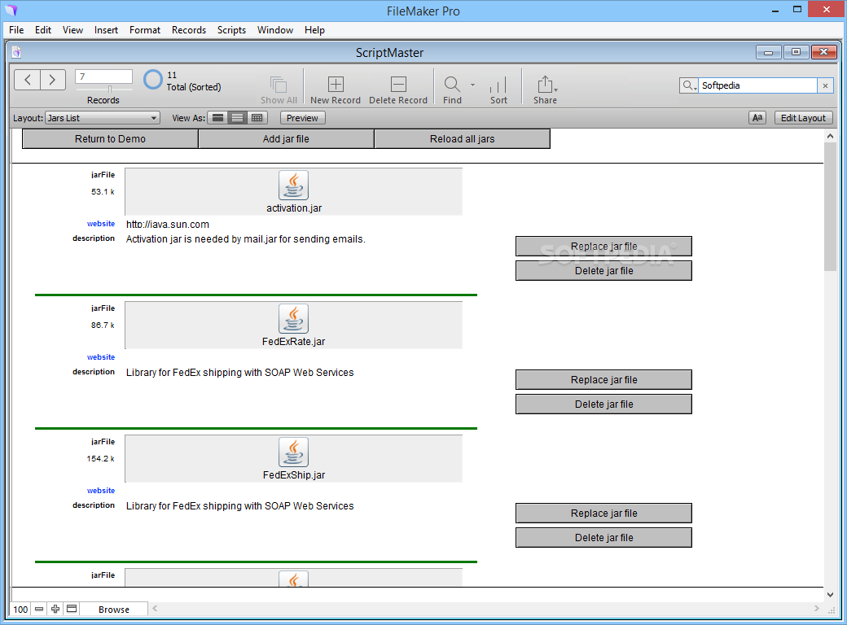
Task: Go to previous record arrow
Action: pos(27,80)
